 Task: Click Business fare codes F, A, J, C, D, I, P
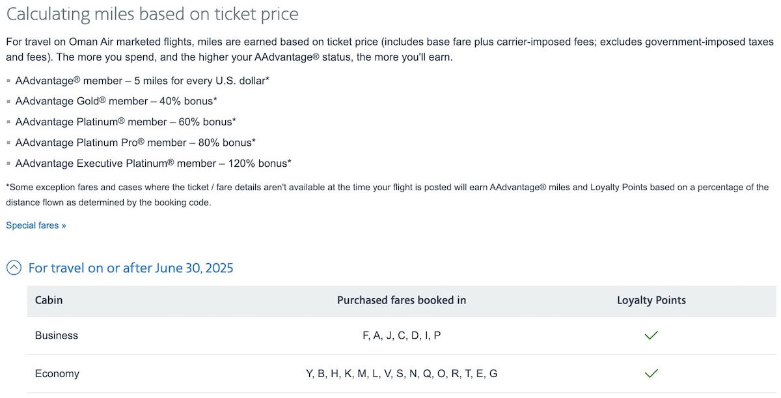[x=402, y=335]
